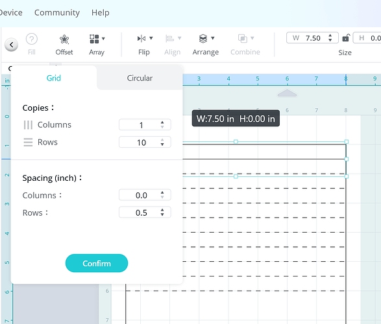
Task: Select the Flip mirror icon
Action: 141,38
